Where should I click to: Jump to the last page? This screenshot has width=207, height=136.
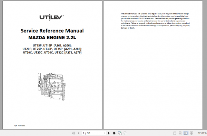tap(114, 133)
